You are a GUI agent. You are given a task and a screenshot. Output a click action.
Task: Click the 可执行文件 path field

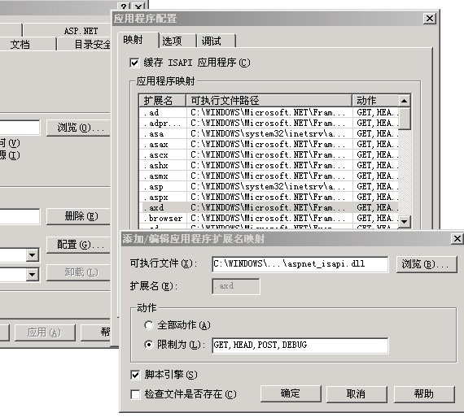click(300, 264)
